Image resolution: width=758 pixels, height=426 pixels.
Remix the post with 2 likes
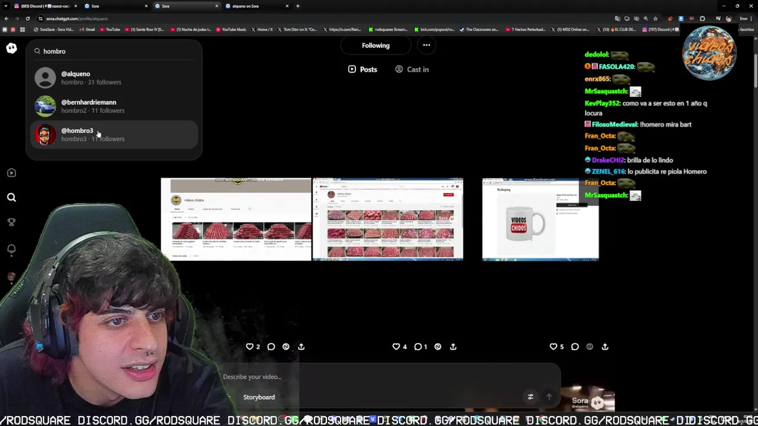(x=286, y=347)
